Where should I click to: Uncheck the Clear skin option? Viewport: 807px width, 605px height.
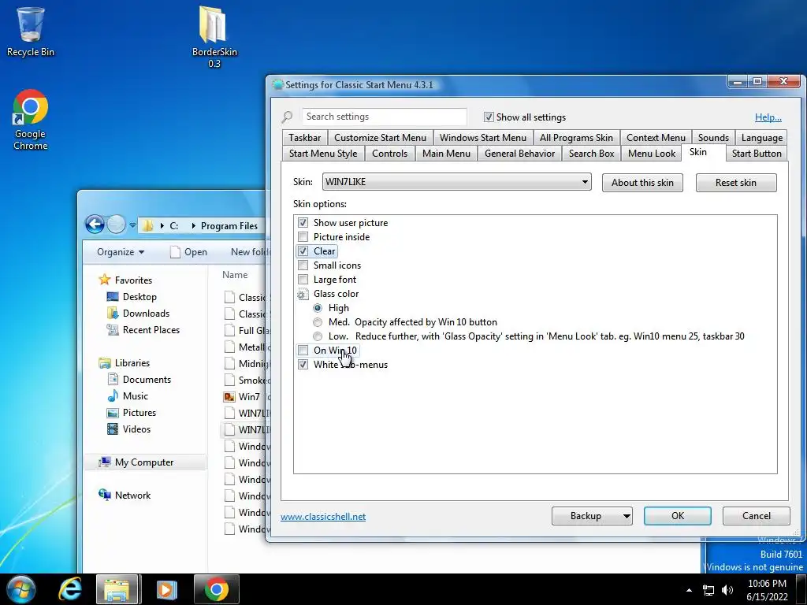303,251
